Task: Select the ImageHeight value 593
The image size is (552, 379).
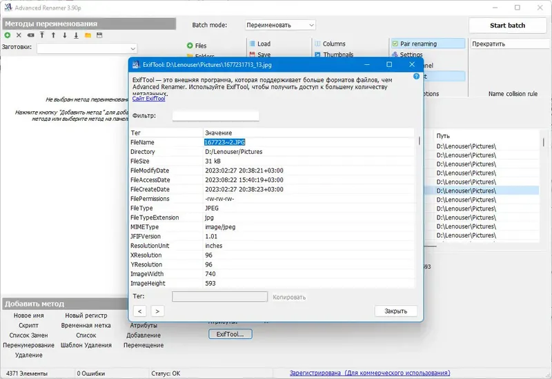Action: click(x=210, y=284)
